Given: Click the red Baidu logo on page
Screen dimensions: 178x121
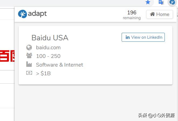Looking at the screenshot, I should (7, 56).
